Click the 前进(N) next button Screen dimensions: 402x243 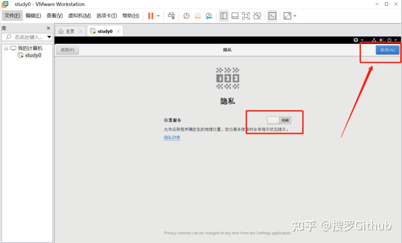click(x=387, y=50)
